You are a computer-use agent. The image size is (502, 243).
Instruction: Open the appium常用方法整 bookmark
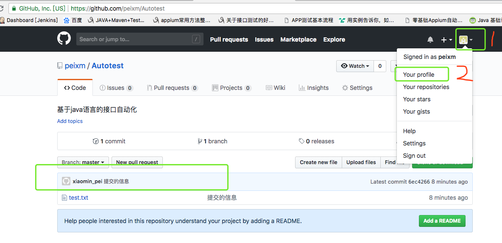coord(181,20)
